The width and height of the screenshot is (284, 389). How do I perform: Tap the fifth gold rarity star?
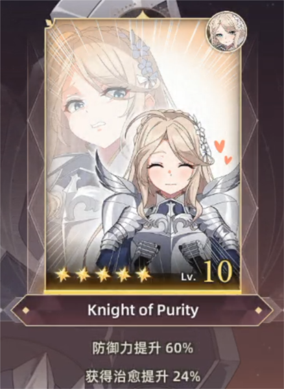[144, 275]
